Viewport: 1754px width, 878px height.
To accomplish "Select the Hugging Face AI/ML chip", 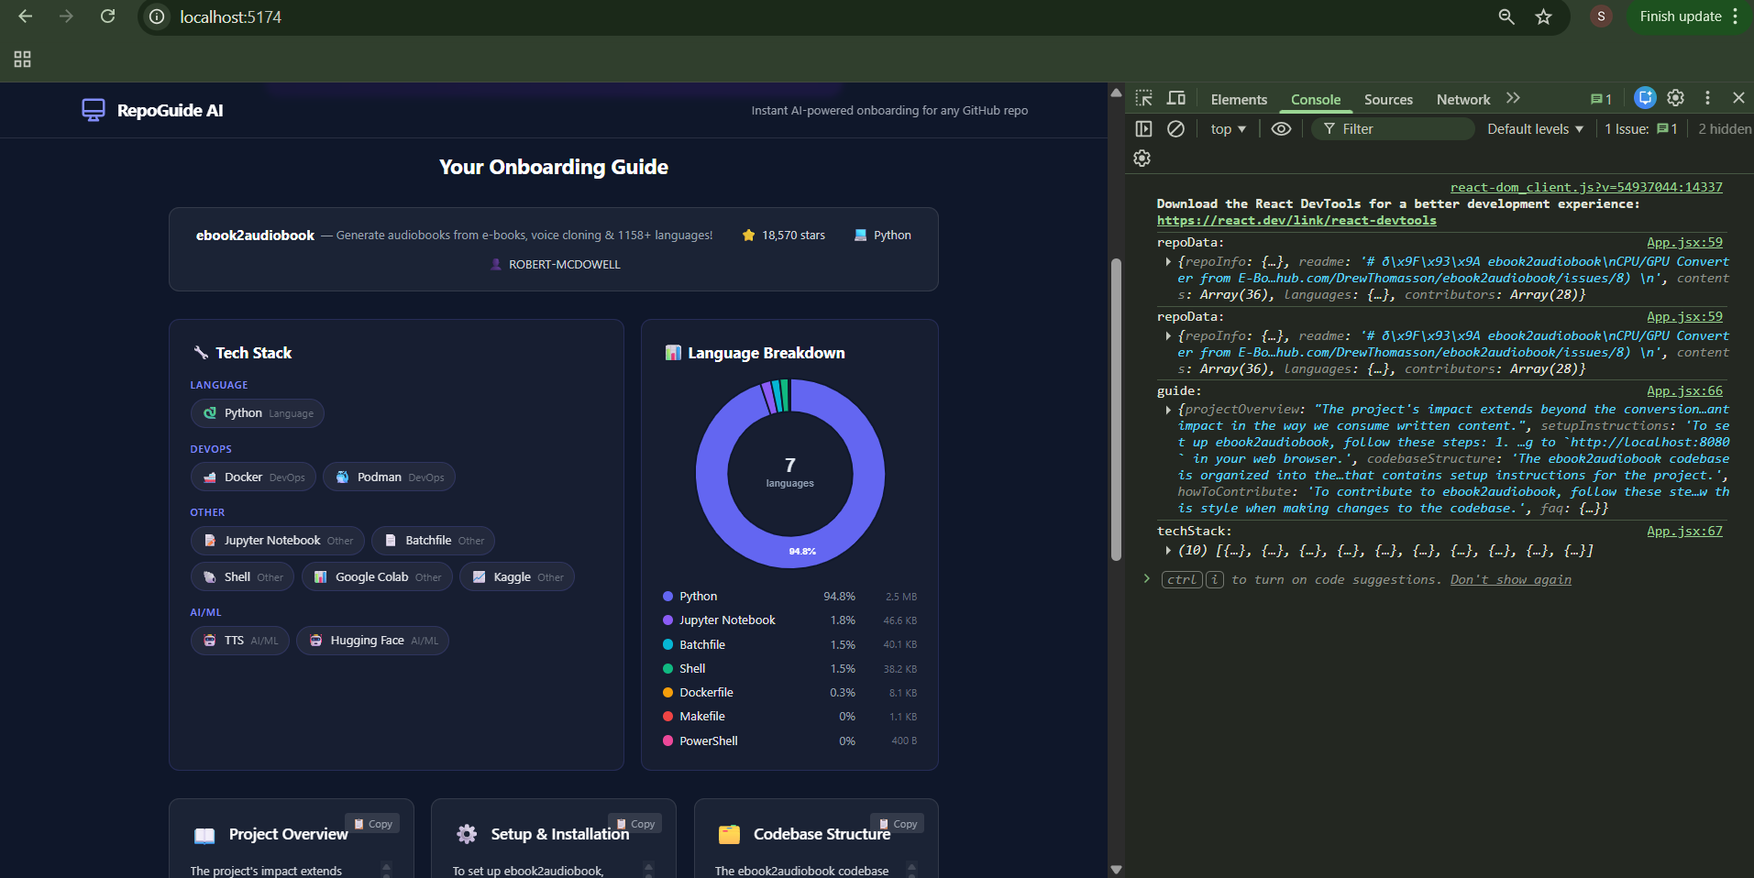I will (x=373, y=641).
